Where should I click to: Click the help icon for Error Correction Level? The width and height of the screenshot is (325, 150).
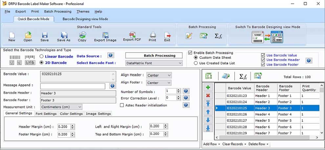point(186,97)
